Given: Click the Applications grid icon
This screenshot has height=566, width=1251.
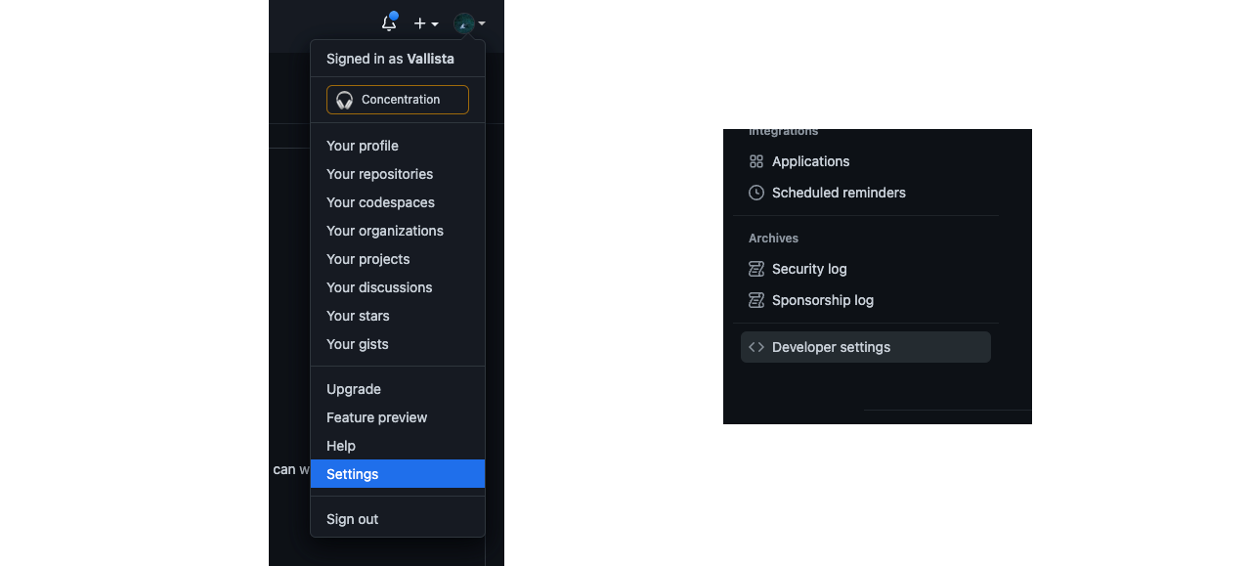Looking at the screenshot, I should [756, 161].
